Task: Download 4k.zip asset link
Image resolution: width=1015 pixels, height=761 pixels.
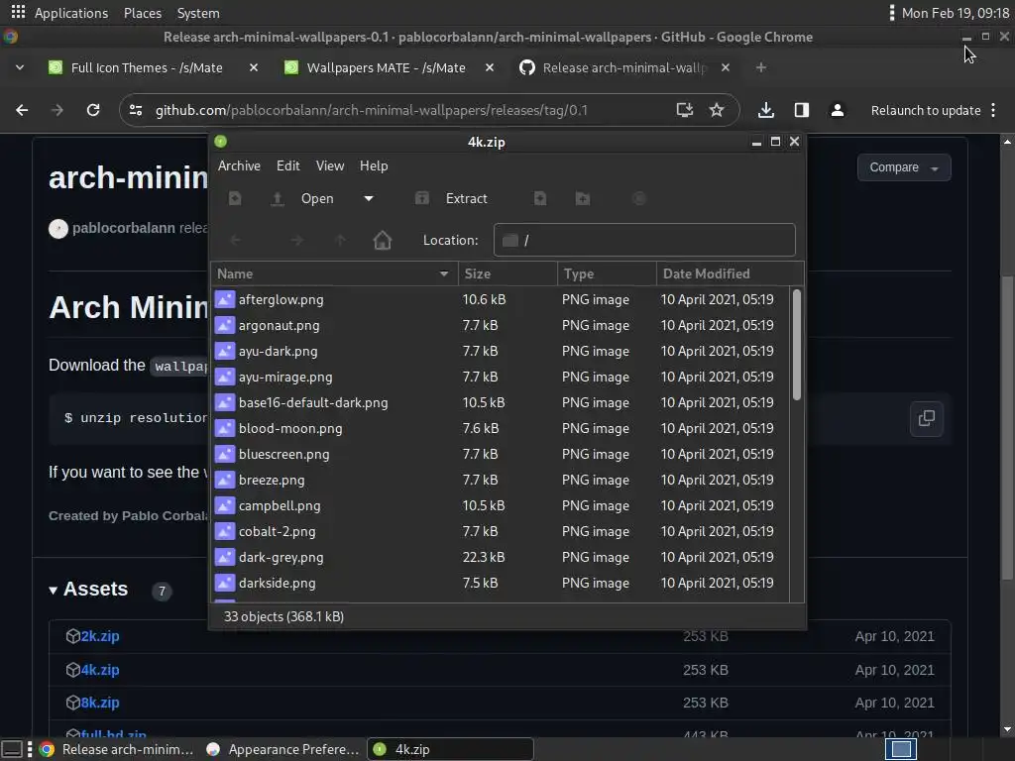Action: coord(100,670)
